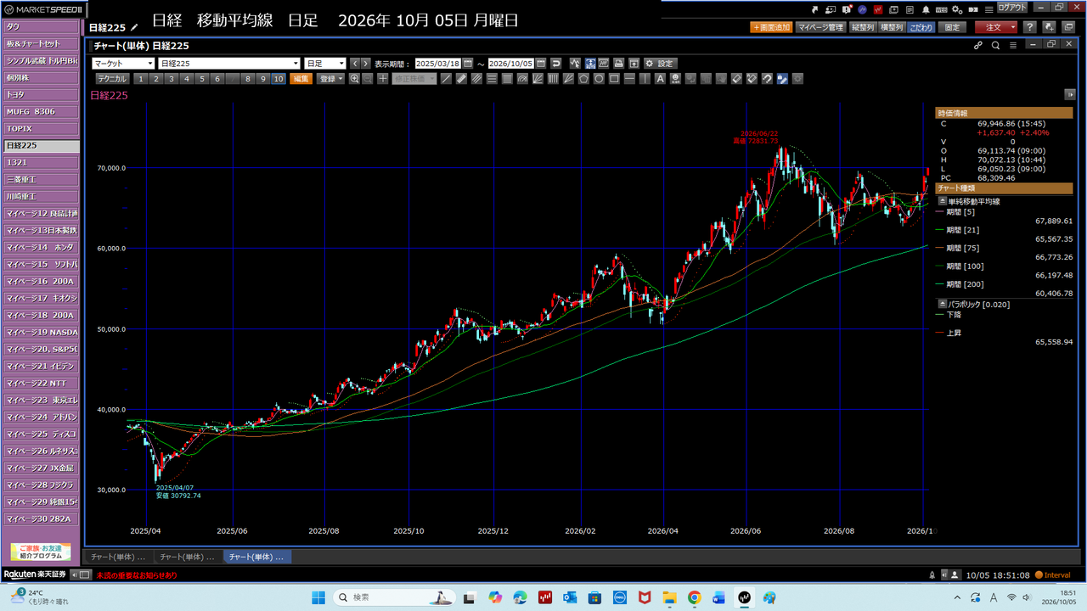Toggle technical preset number 1
Viewport: 1087px width, 611px height.
[140, 79]
